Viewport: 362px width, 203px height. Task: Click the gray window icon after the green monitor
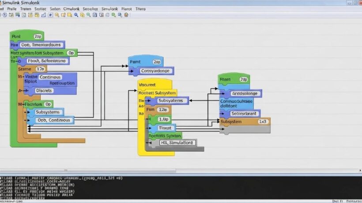[x=24, y=15]
